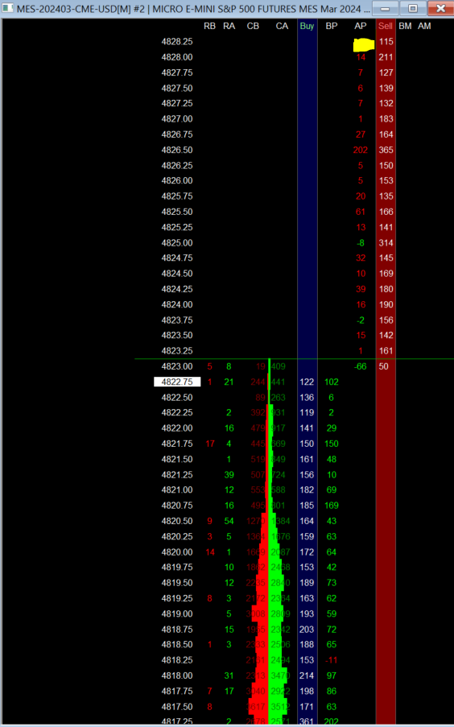Click Sell cell at price 4828.25
Image resolution: width=454 pixels, height=727 pixels.
click(x=386, y=41)
